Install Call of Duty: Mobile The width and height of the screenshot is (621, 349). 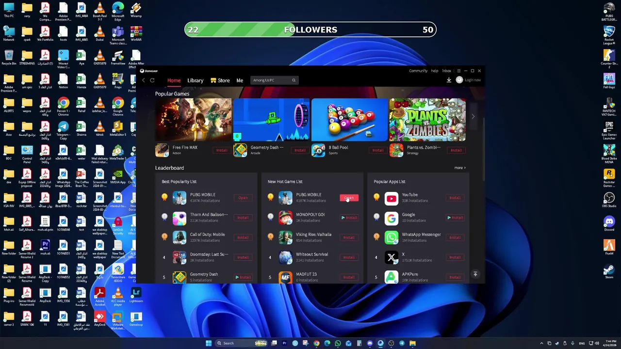pyautogui.click(x=243, y=238)
